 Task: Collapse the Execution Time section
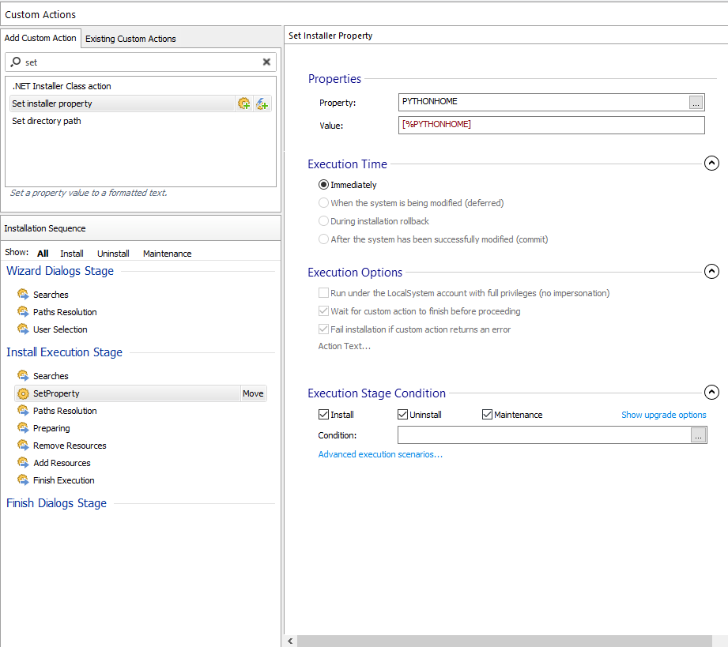coord(711,164)
